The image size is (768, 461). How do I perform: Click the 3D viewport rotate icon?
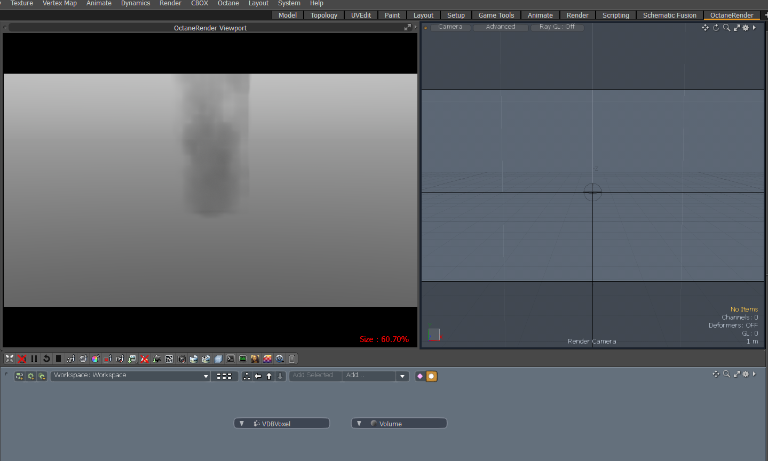pyautogui.click(x=716, y=28)
